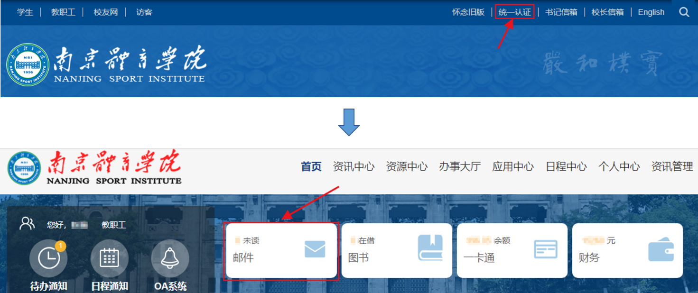Switch language via English link

coord(651,12)
